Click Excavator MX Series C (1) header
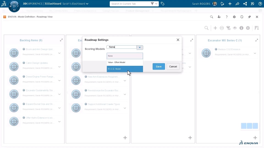 [225, 41]
